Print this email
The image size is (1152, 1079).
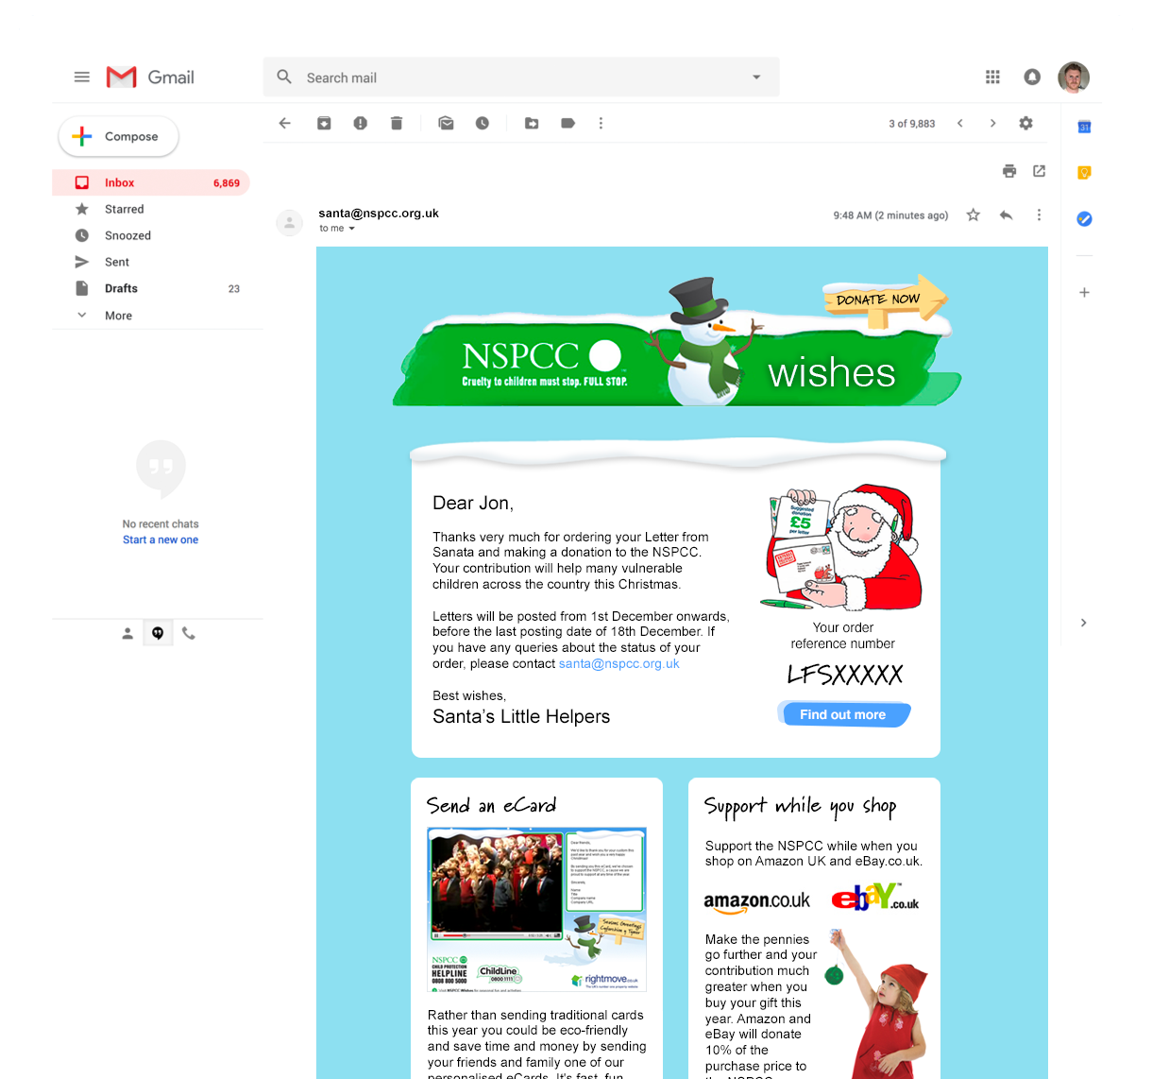[1009, 171]
